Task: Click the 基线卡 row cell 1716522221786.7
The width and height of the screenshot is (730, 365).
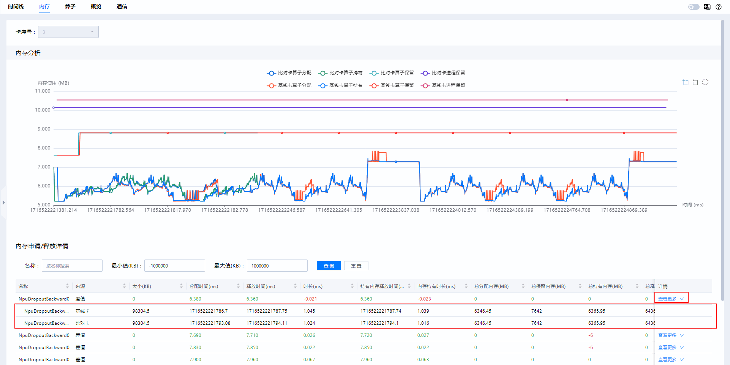Action: coord(209,311)
